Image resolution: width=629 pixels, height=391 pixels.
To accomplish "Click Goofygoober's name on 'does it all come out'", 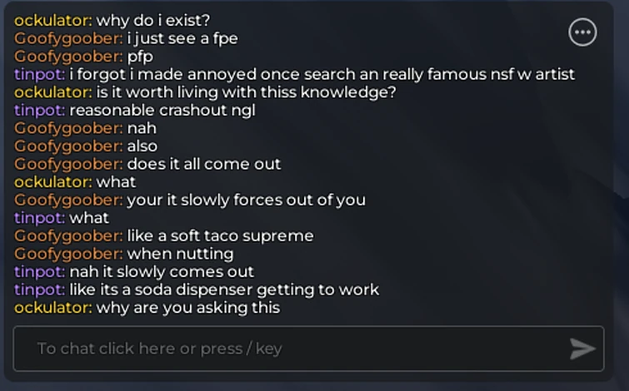I will pyautogui.click(x=68, y=165).
